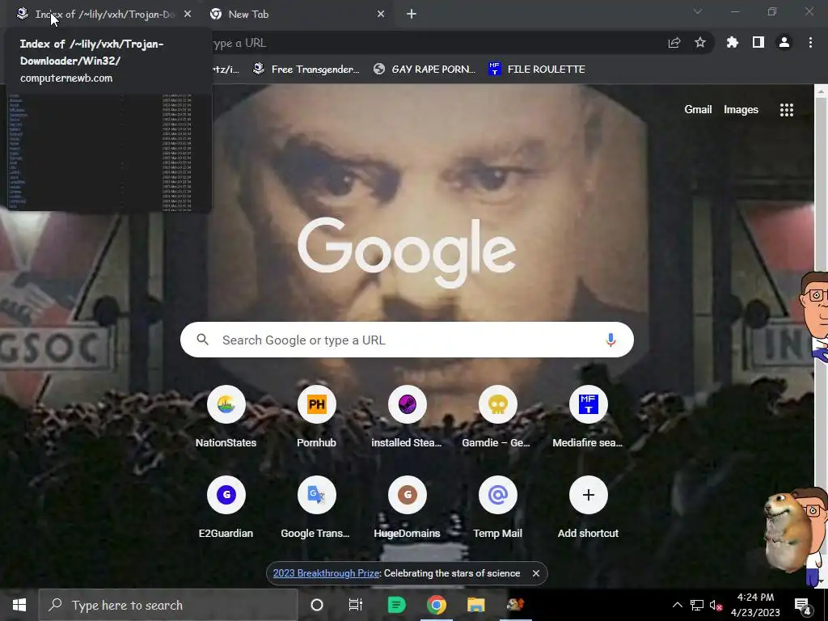Open the tab search dropdown arrow
This screenshot has height=621, width=828.
698,11
